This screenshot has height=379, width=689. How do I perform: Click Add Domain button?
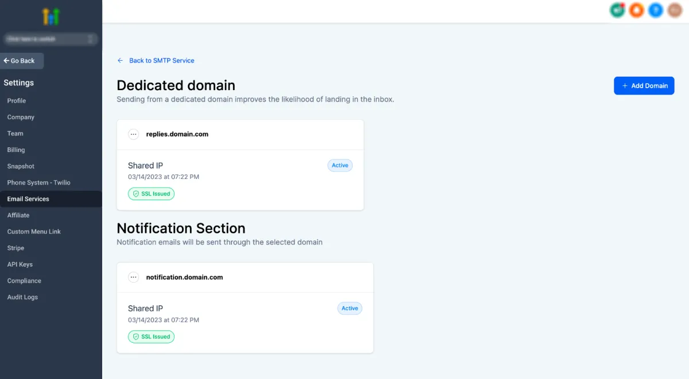point(644,85)
